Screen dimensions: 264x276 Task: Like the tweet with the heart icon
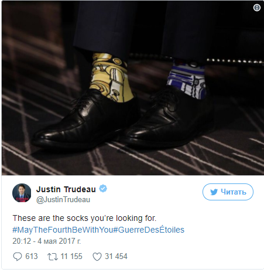coord(97,257)
